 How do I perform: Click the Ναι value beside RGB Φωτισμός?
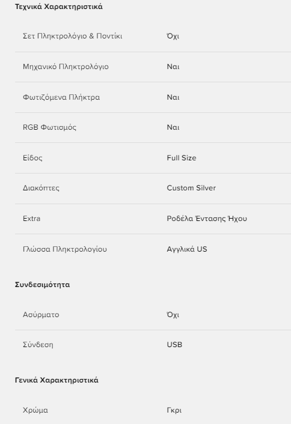[x=173, y=127]
